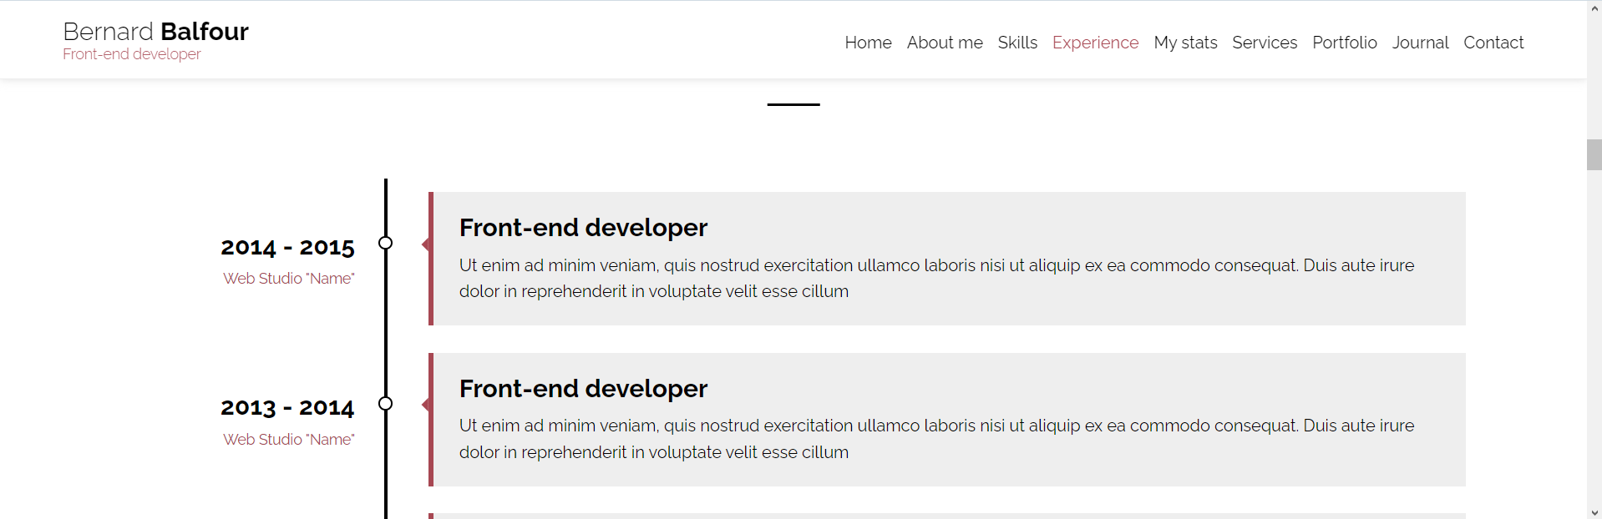Open My stats from the navigation
The height and width of the screenshot is (519, 1602).
[1185, 43]
